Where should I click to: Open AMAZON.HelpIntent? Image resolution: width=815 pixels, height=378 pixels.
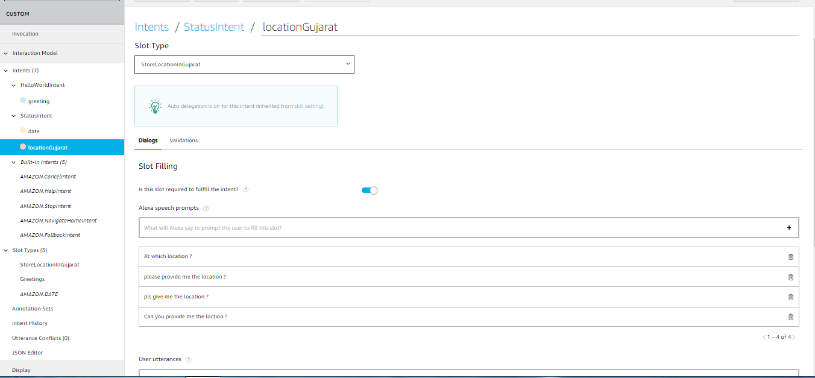click(x=46, y=191)
